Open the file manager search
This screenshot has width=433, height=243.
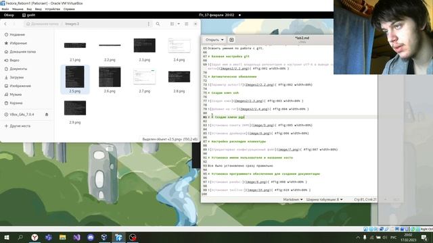158,24
